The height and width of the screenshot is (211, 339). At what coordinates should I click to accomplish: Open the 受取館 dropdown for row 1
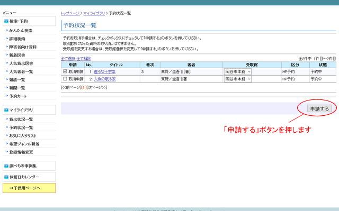tap(238, 71)
